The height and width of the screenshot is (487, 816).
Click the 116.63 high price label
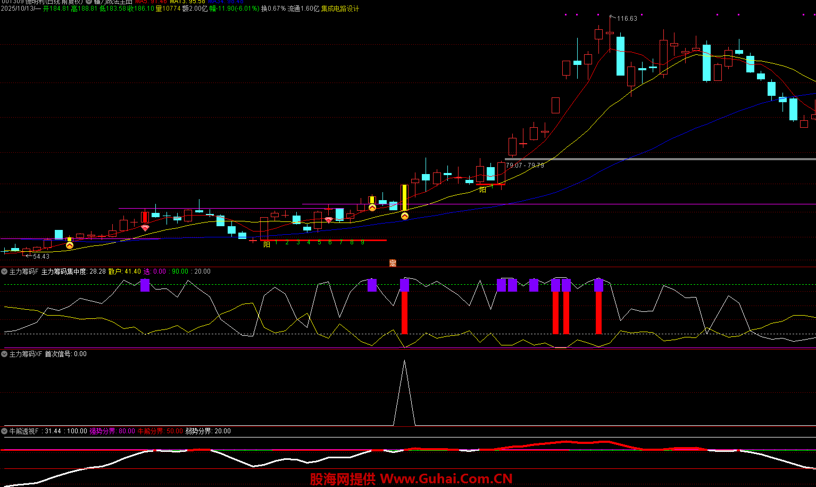[627, 19]
